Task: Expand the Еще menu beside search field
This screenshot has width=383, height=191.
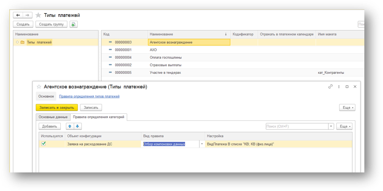Action: pos(344,126)
